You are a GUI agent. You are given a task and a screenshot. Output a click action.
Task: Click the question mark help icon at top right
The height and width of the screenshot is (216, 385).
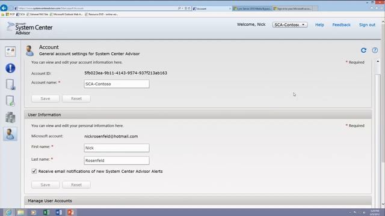[x=375, y=50]
